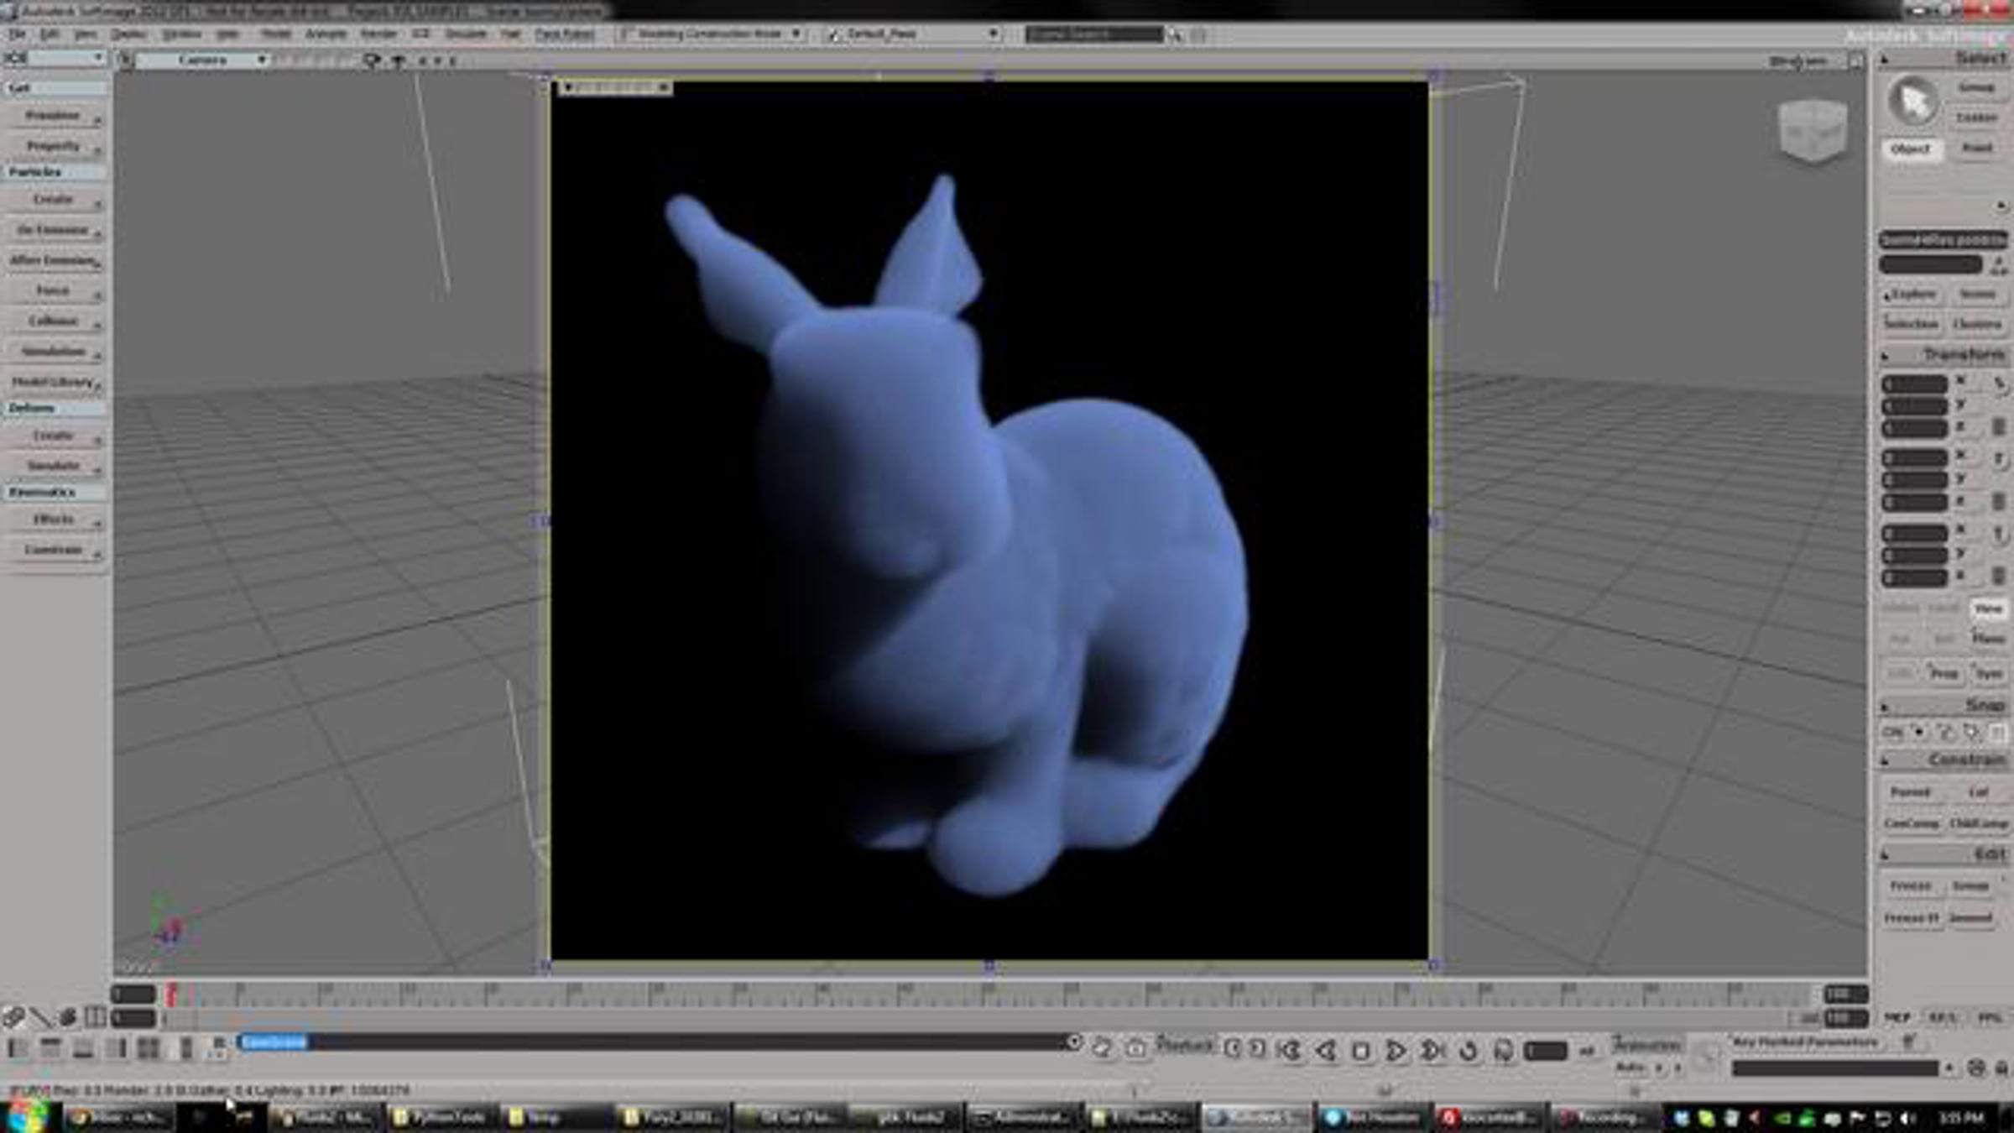
Task: Click the volume icon in system tray
Action: (x=1907, y=1118)
